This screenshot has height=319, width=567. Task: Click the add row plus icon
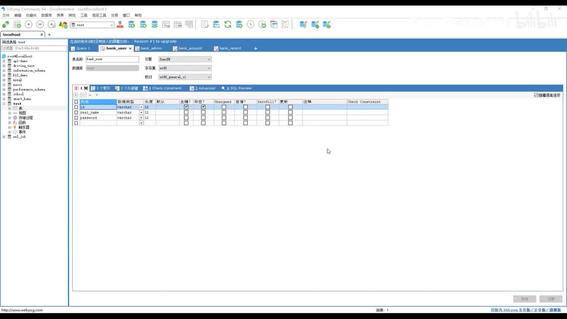pos(76,95)
